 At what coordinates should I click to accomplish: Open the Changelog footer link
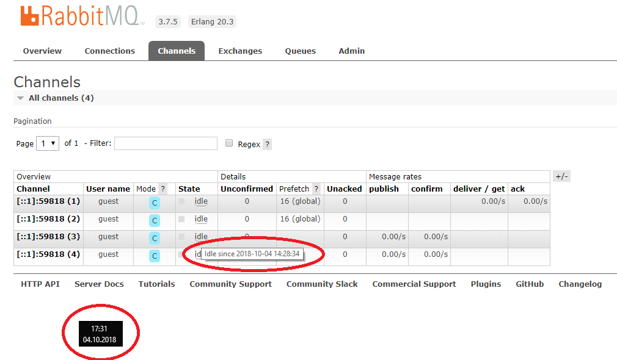(x=580, y=284)
